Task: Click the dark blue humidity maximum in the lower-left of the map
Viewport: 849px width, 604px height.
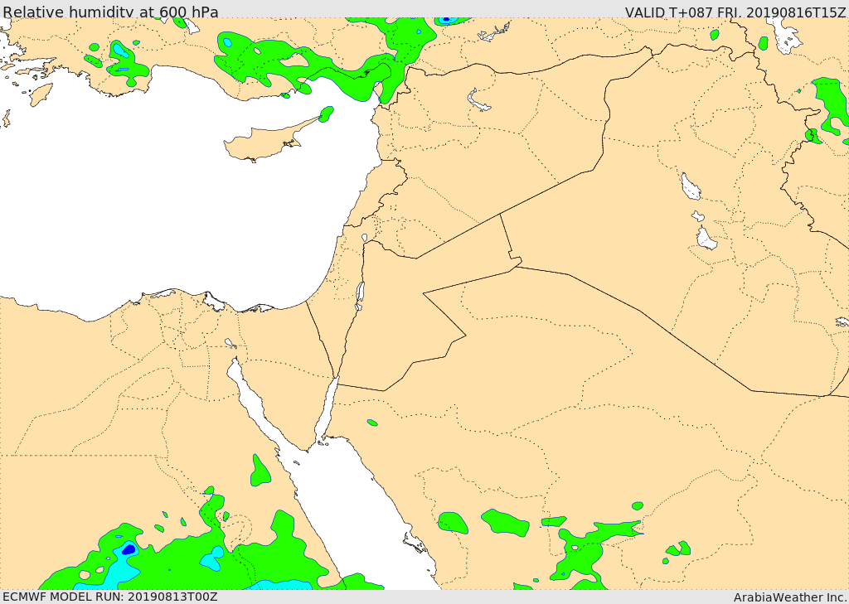Action: click(129, 549)
